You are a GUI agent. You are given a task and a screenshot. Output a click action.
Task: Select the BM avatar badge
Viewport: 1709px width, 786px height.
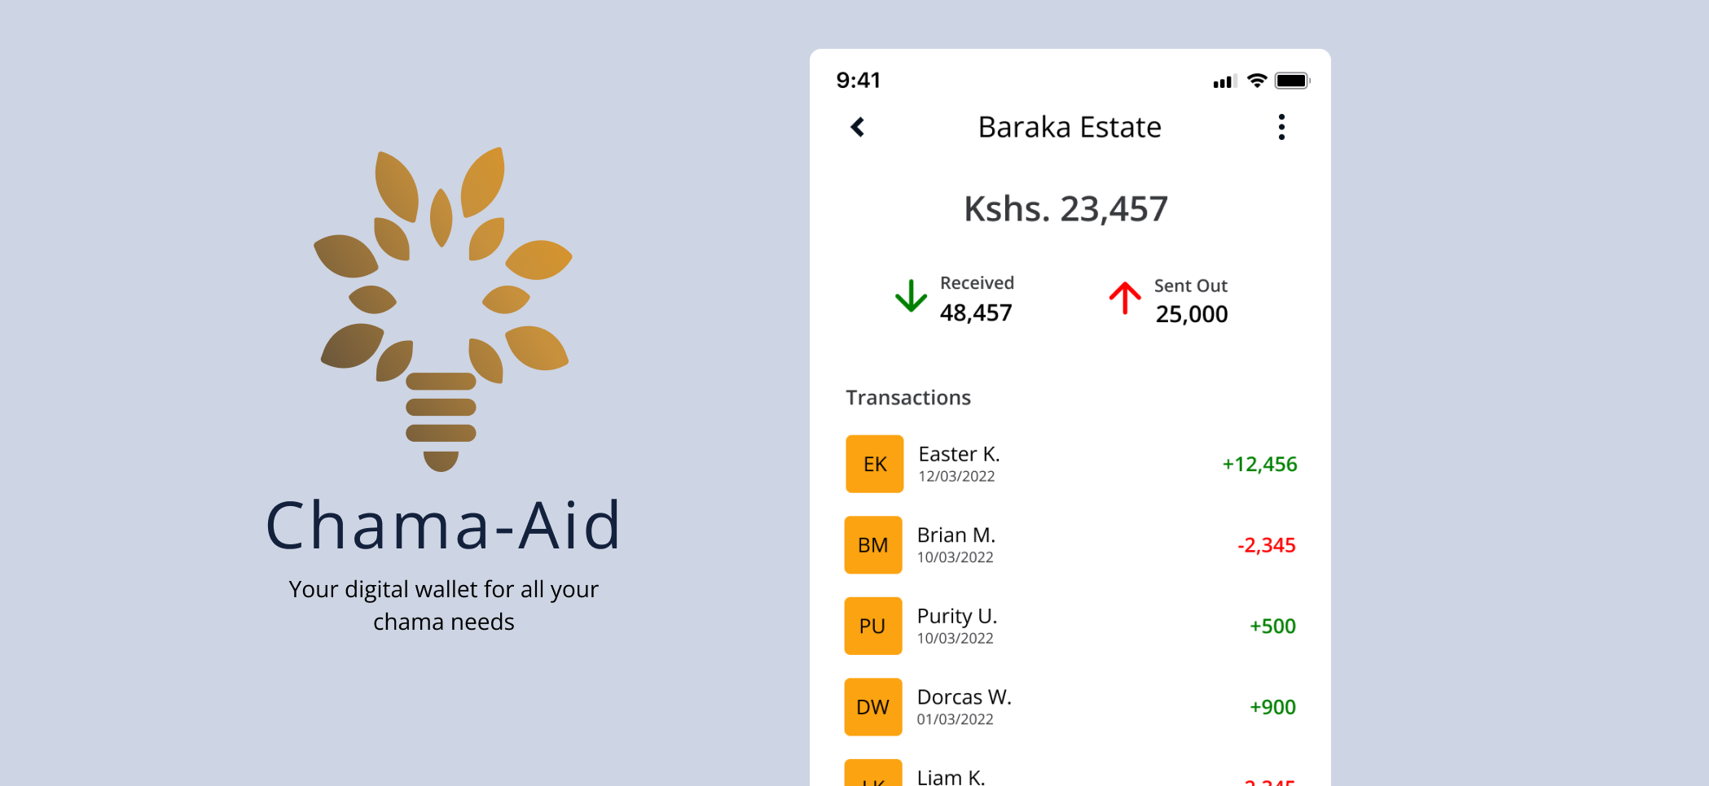873,545
